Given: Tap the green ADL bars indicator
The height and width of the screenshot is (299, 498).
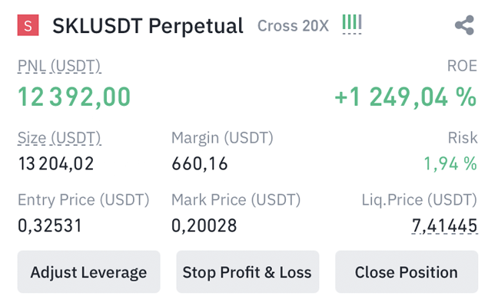Looking at the screenshot, I should [352, 24].
